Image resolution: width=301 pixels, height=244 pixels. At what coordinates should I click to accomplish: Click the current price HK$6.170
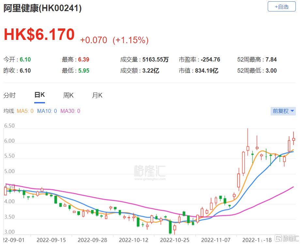click(x=39, y=34)
